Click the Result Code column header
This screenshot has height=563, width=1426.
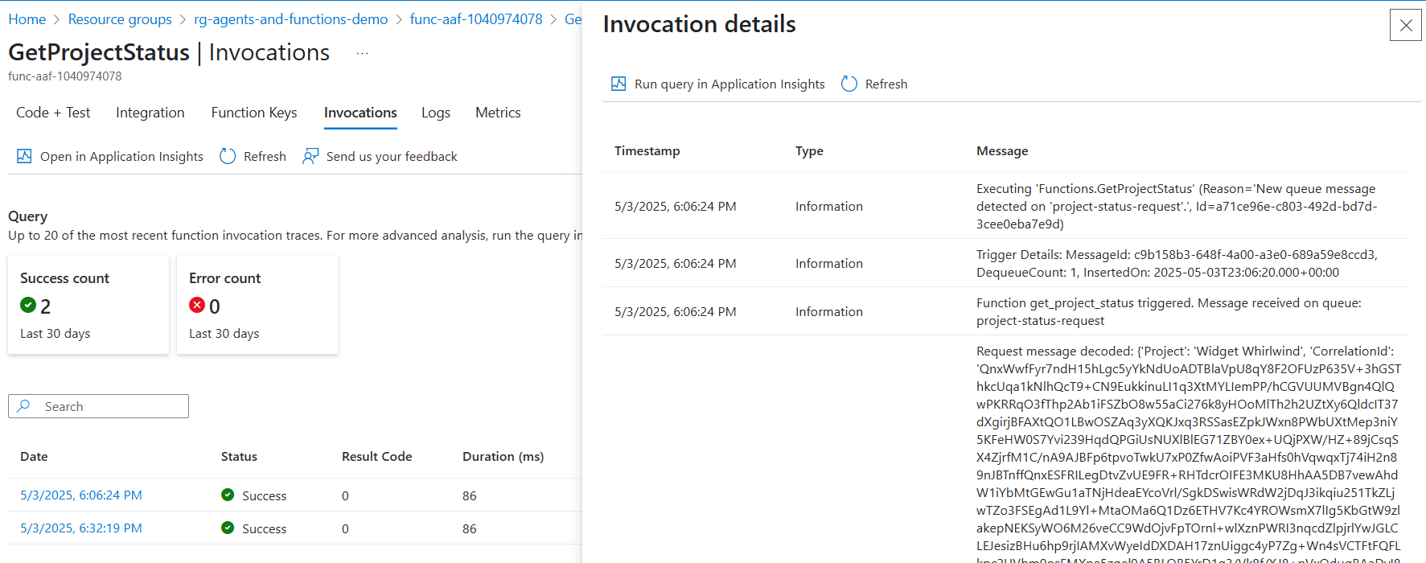pyautogui.click(x=376, y=456)
